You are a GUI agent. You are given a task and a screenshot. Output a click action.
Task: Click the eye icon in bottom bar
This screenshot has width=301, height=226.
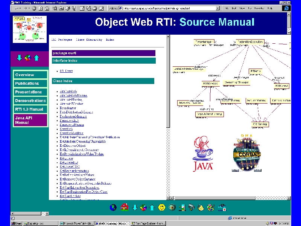click(172, 208)
